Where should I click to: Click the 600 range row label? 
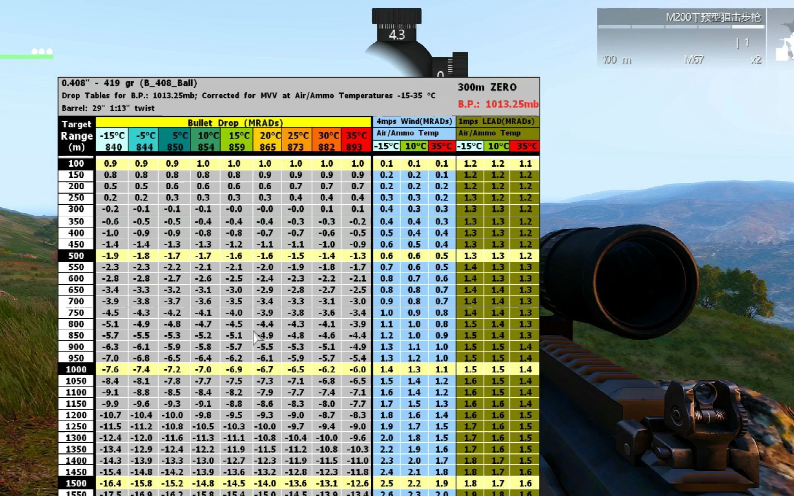point(76,279)
